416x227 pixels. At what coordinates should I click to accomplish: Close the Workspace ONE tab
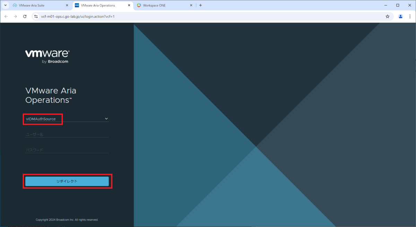pyautogui.click(x=191, y=5)
